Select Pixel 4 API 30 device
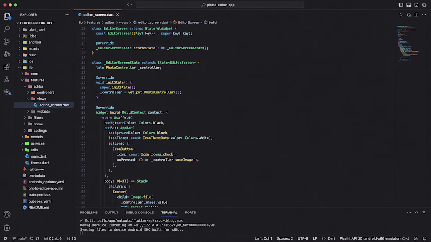The height and width of the screenshot is (242, 431). click(x=370, y=239)
